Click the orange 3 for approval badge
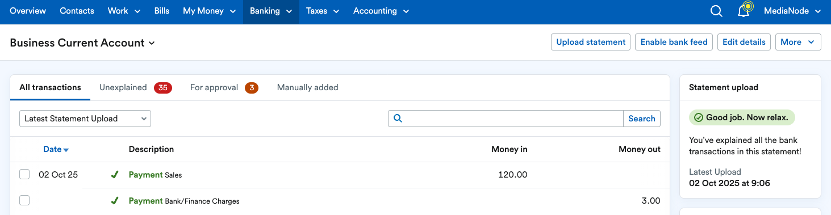Image resolution: width=831 pixels, height=215 pixels. [252, 88]
